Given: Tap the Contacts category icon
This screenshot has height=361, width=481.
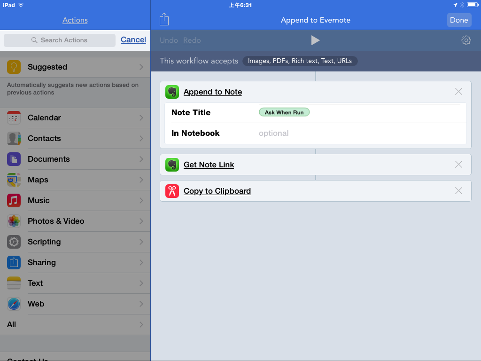Looking at the screenshot, I should 14,139.
